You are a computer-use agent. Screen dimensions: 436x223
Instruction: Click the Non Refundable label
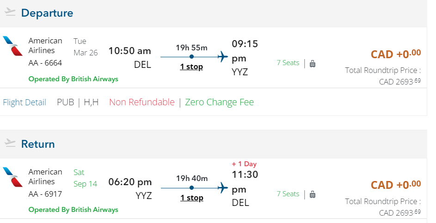[x=142, y=102]
